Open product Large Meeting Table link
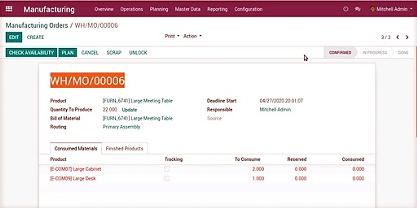The height and width of the screenshot is (208, 417). [138, 101]
